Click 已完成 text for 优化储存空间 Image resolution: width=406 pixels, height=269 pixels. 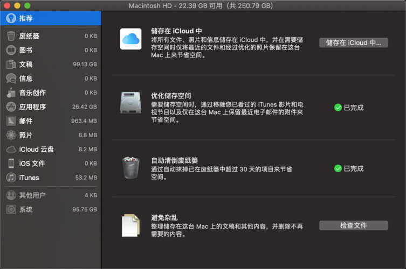point(354,108)
